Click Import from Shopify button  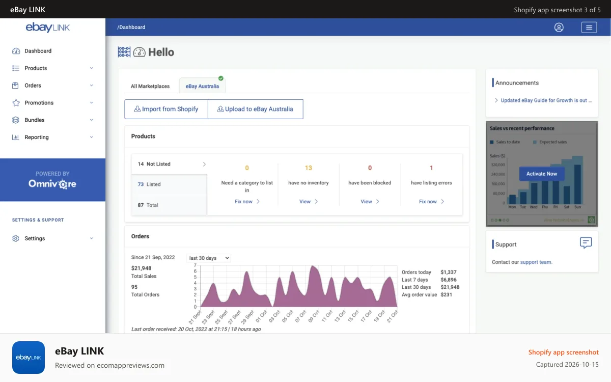point(166,109)
